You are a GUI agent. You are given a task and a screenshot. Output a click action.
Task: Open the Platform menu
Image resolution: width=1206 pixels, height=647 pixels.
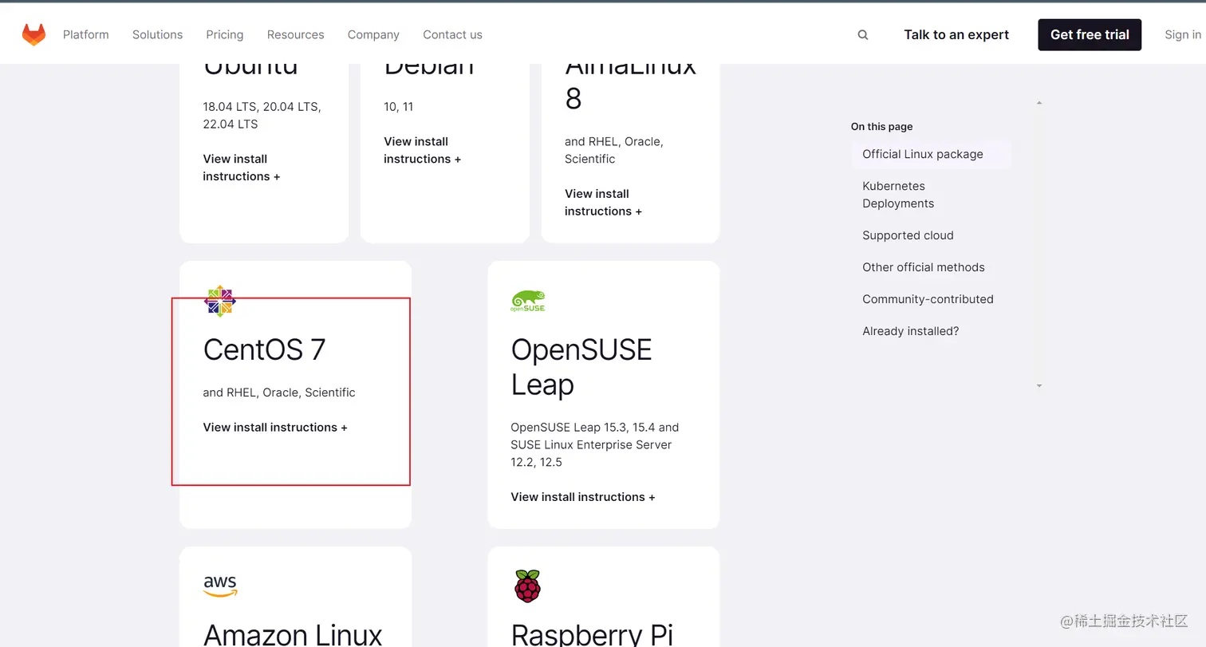pos(86,34)
